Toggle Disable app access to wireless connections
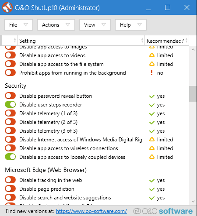The height and width of the screenshot is (216, 197). pos(10,148)
